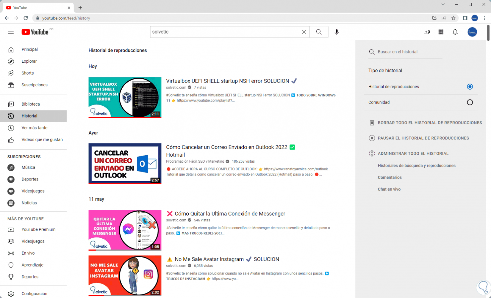The height and width of the screenshot is (298, 491).
Task: Click the YouTube logo
Action: tap(35, 32)
